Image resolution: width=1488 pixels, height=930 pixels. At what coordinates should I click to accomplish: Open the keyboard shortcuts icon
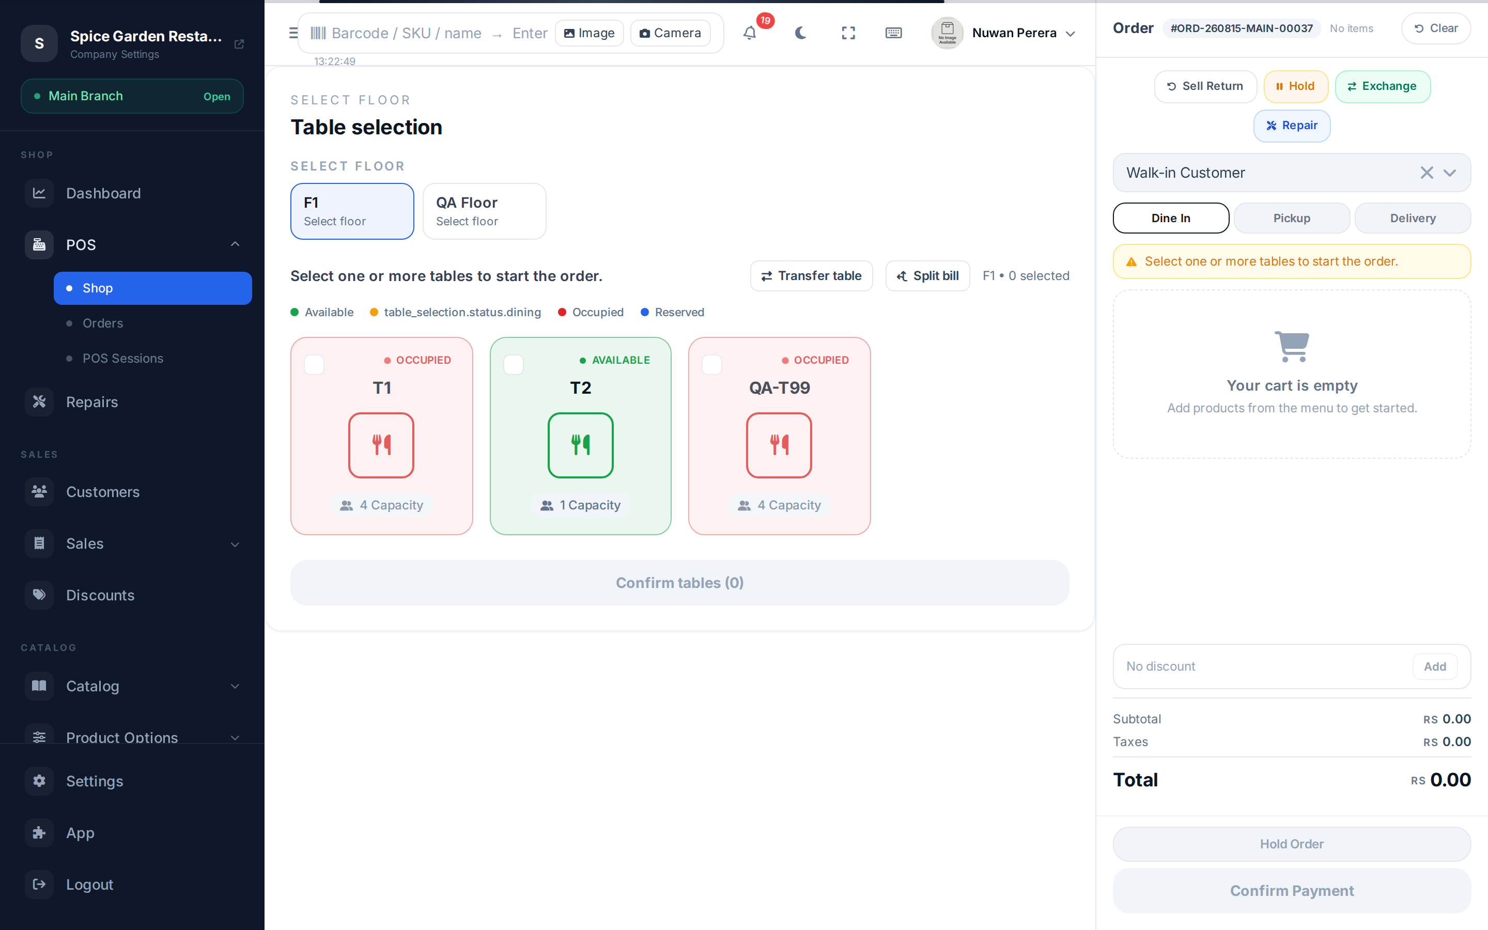(893, 33)
